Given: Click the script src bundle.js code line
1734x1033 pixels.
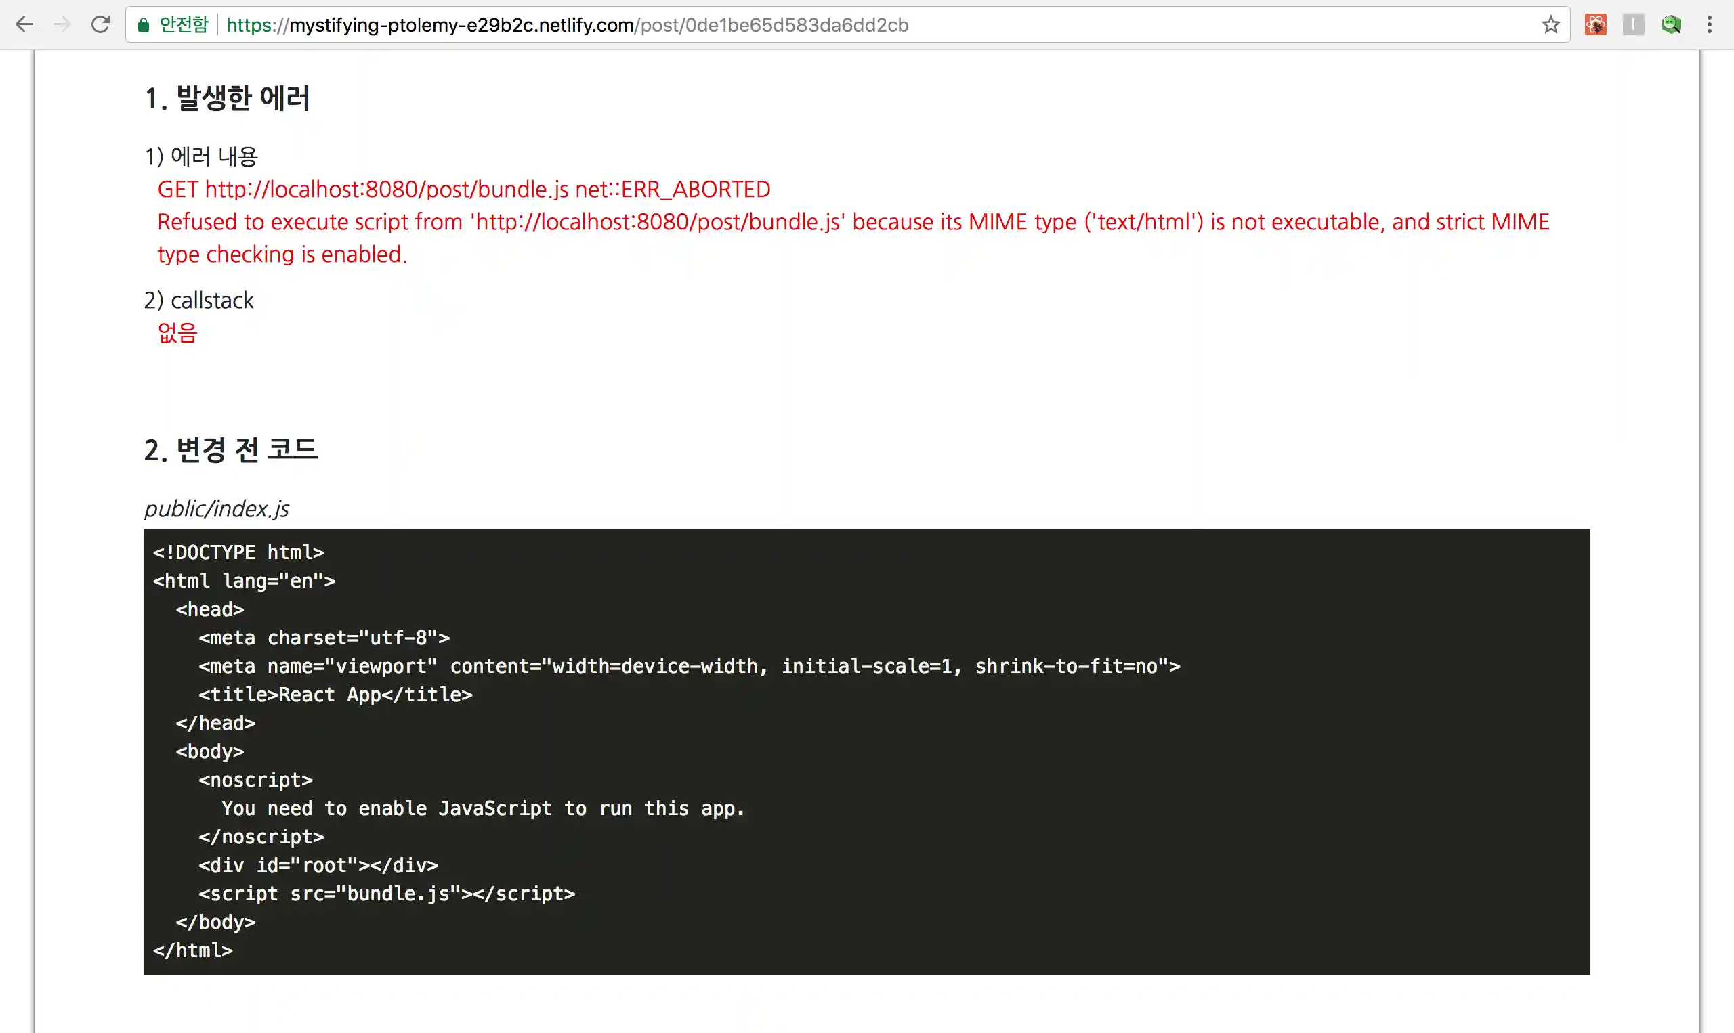Looking at the screenshot, I should [x=387, y=894].
